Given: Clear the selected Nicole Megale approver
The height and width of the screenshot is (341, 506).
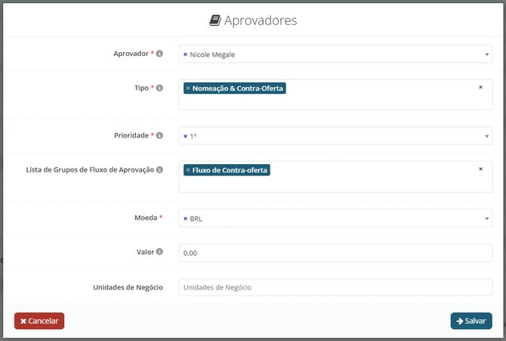Looking at the screenshot, I should (x=185, y=54).
